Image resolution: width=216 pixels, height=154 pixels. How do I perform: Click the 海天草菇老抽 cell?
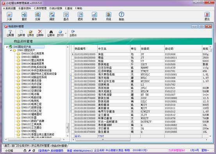pyautogui.click(x=114, y=74)
